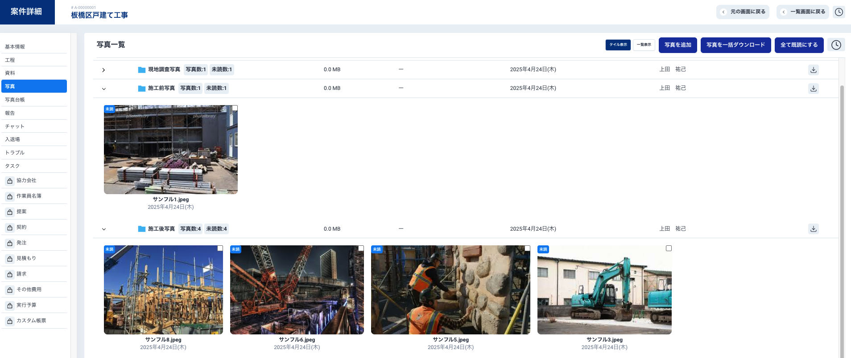Image resolution: width=851 pixels, height=358 pixels.
Task: Click the 未読 badge on サンプル5.jpeg
Action: (x=377, y=249)
